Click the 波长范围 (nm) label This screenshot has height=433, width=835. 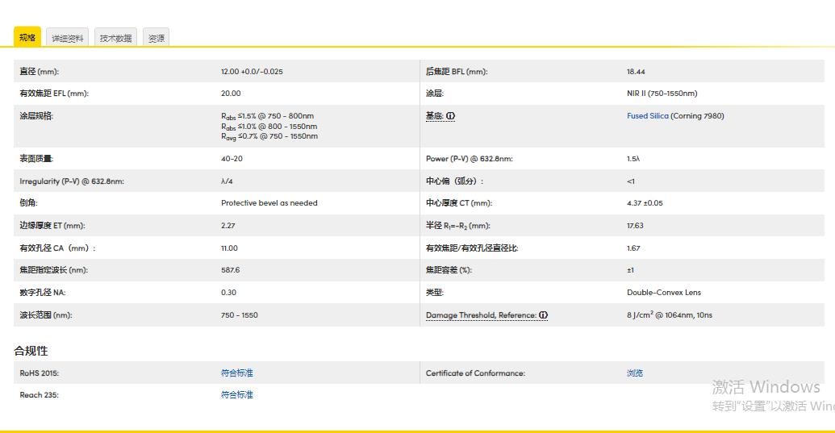pos(46,315)
